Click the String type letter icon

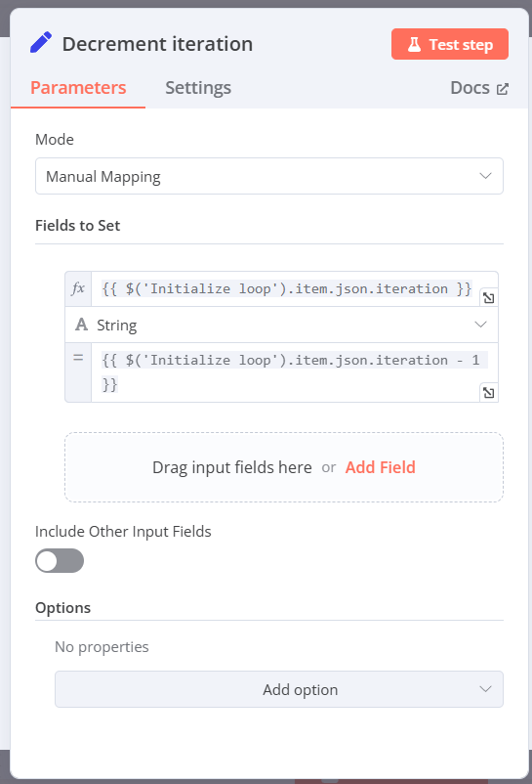pos(81,325)
